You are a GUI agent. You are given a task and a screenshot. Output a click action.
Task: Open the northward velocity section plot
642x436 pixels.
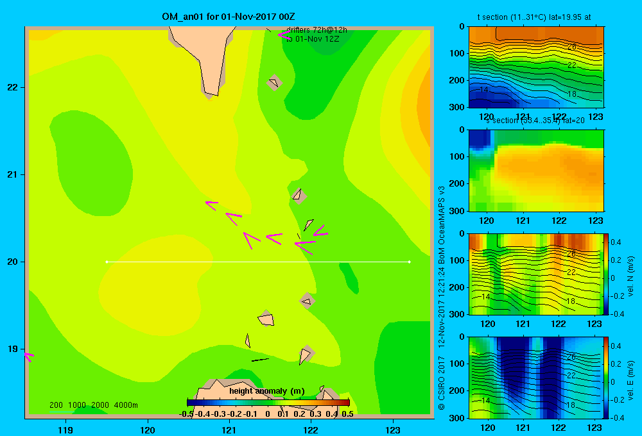click(536, 274)
